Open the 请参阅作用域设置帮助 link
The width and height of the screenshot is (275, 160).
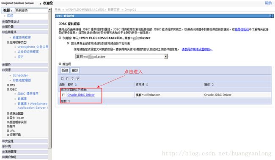coord(197,50)
